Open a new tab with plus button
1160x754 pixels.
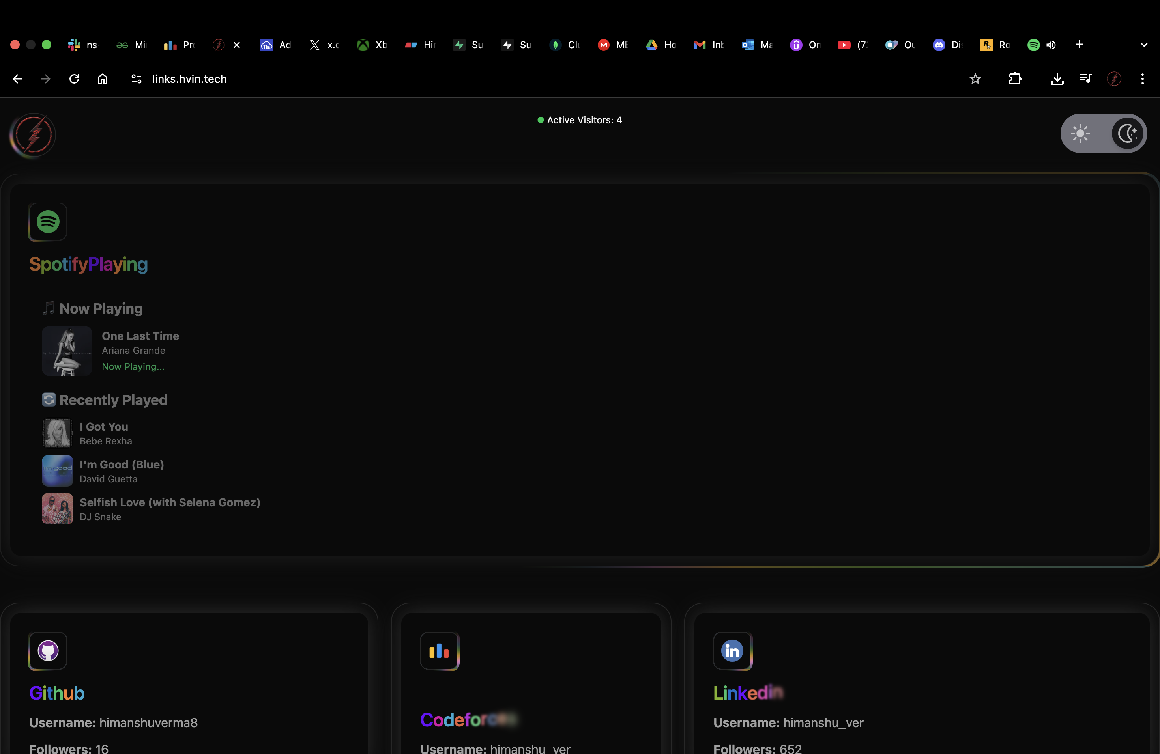coord(1080,45)
